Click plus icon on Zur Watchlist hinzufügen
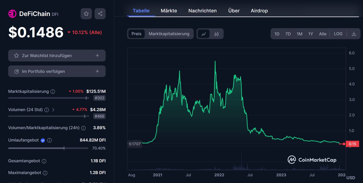363x183 pixels. (97, 56)
